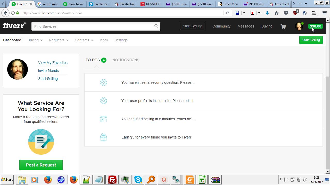The height and width of the screenshot is (185, 330).
Task: Click the green Post a Request button
Action: [x=41, y=165]
